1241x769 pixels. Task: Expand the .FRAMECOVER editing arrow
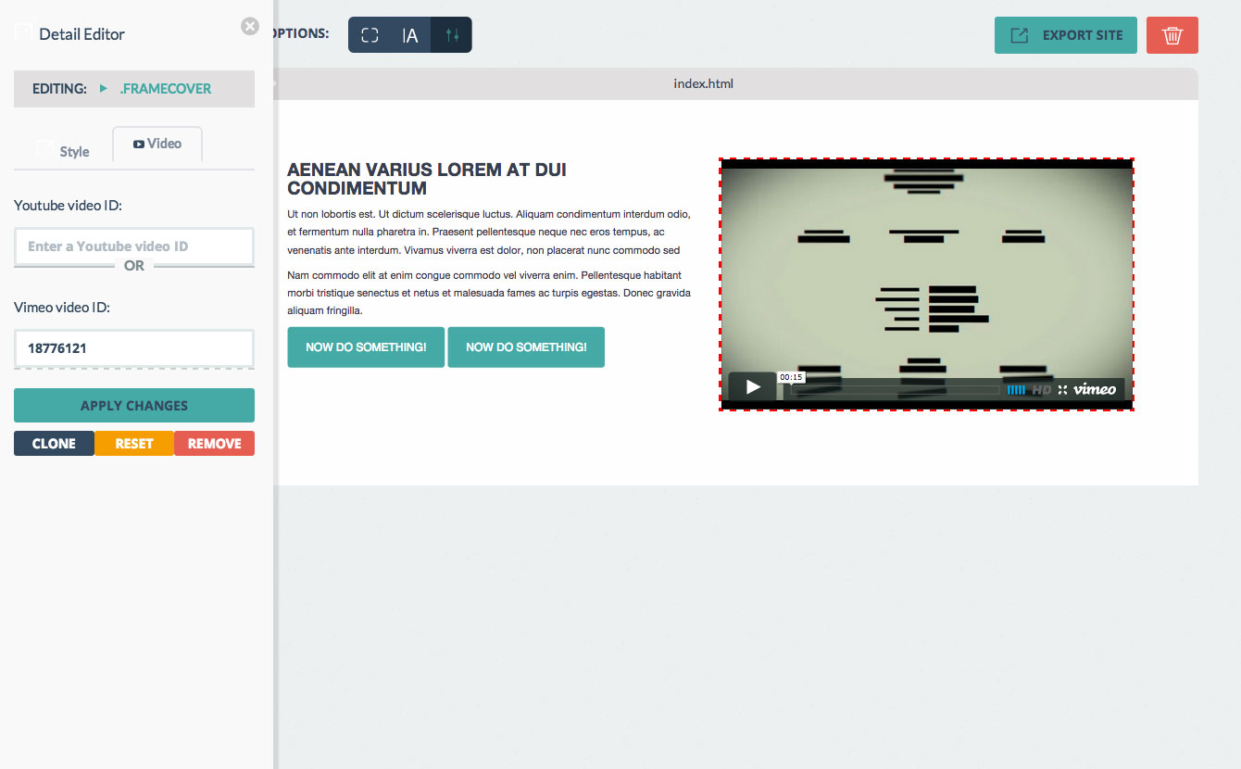(x=104, y=89)
